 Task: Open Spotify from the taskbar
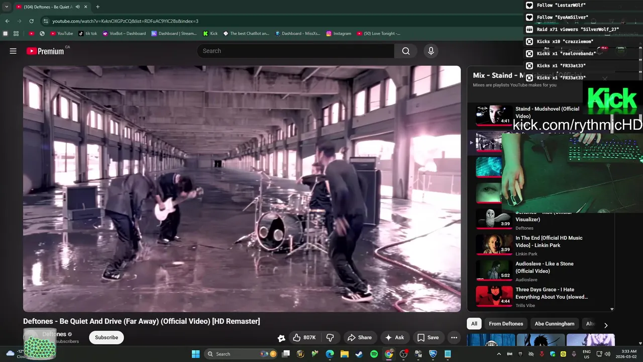point(374,354)
